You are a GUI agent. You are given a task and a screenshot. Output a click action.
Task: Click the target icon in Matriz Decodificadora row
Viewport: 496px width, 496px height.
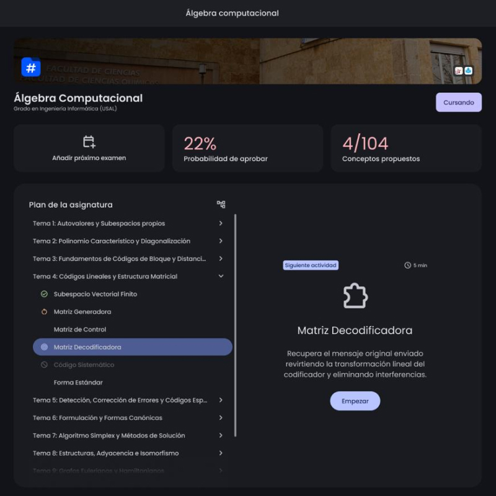click(44, 347)
